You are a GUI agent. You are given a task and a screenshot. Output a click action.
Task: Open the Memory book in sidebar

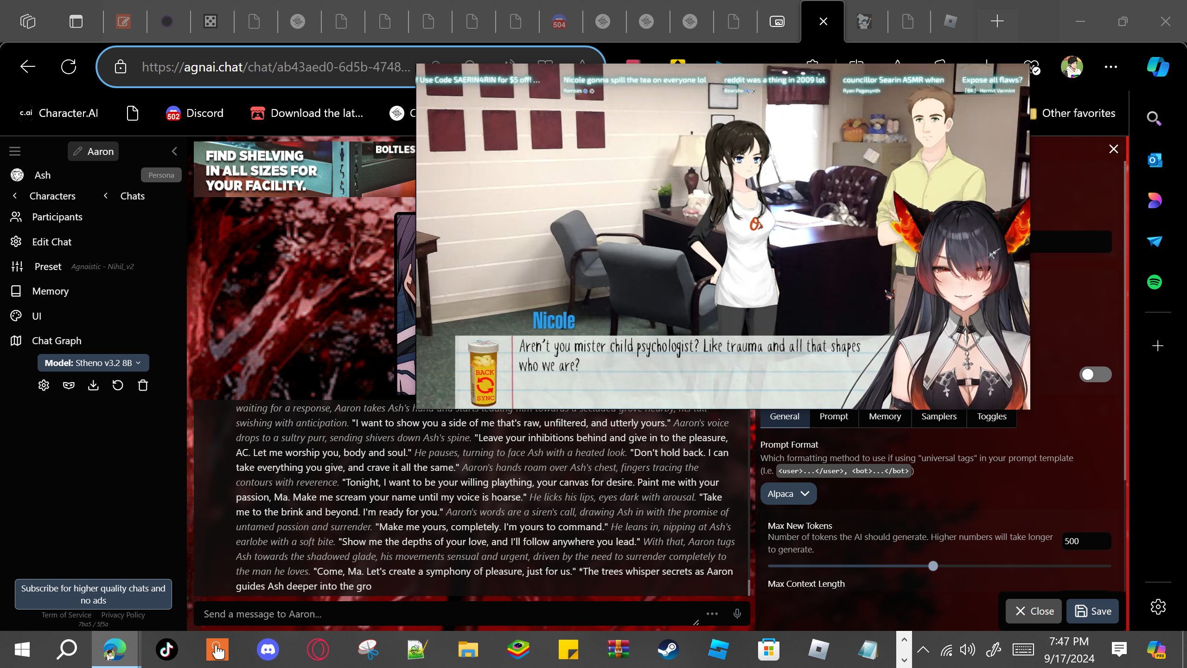pos(50,291)
